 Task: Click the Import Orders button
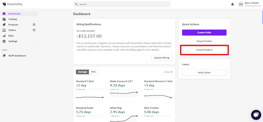[x=204, y=41]
